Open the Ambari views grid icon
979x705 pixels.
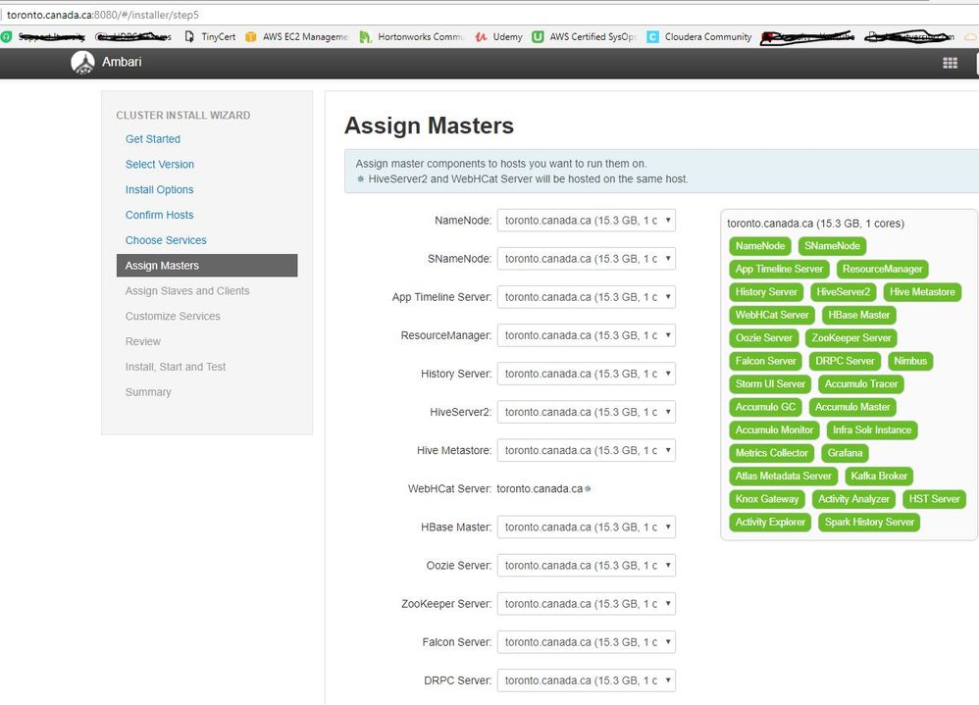coord(949,62)
